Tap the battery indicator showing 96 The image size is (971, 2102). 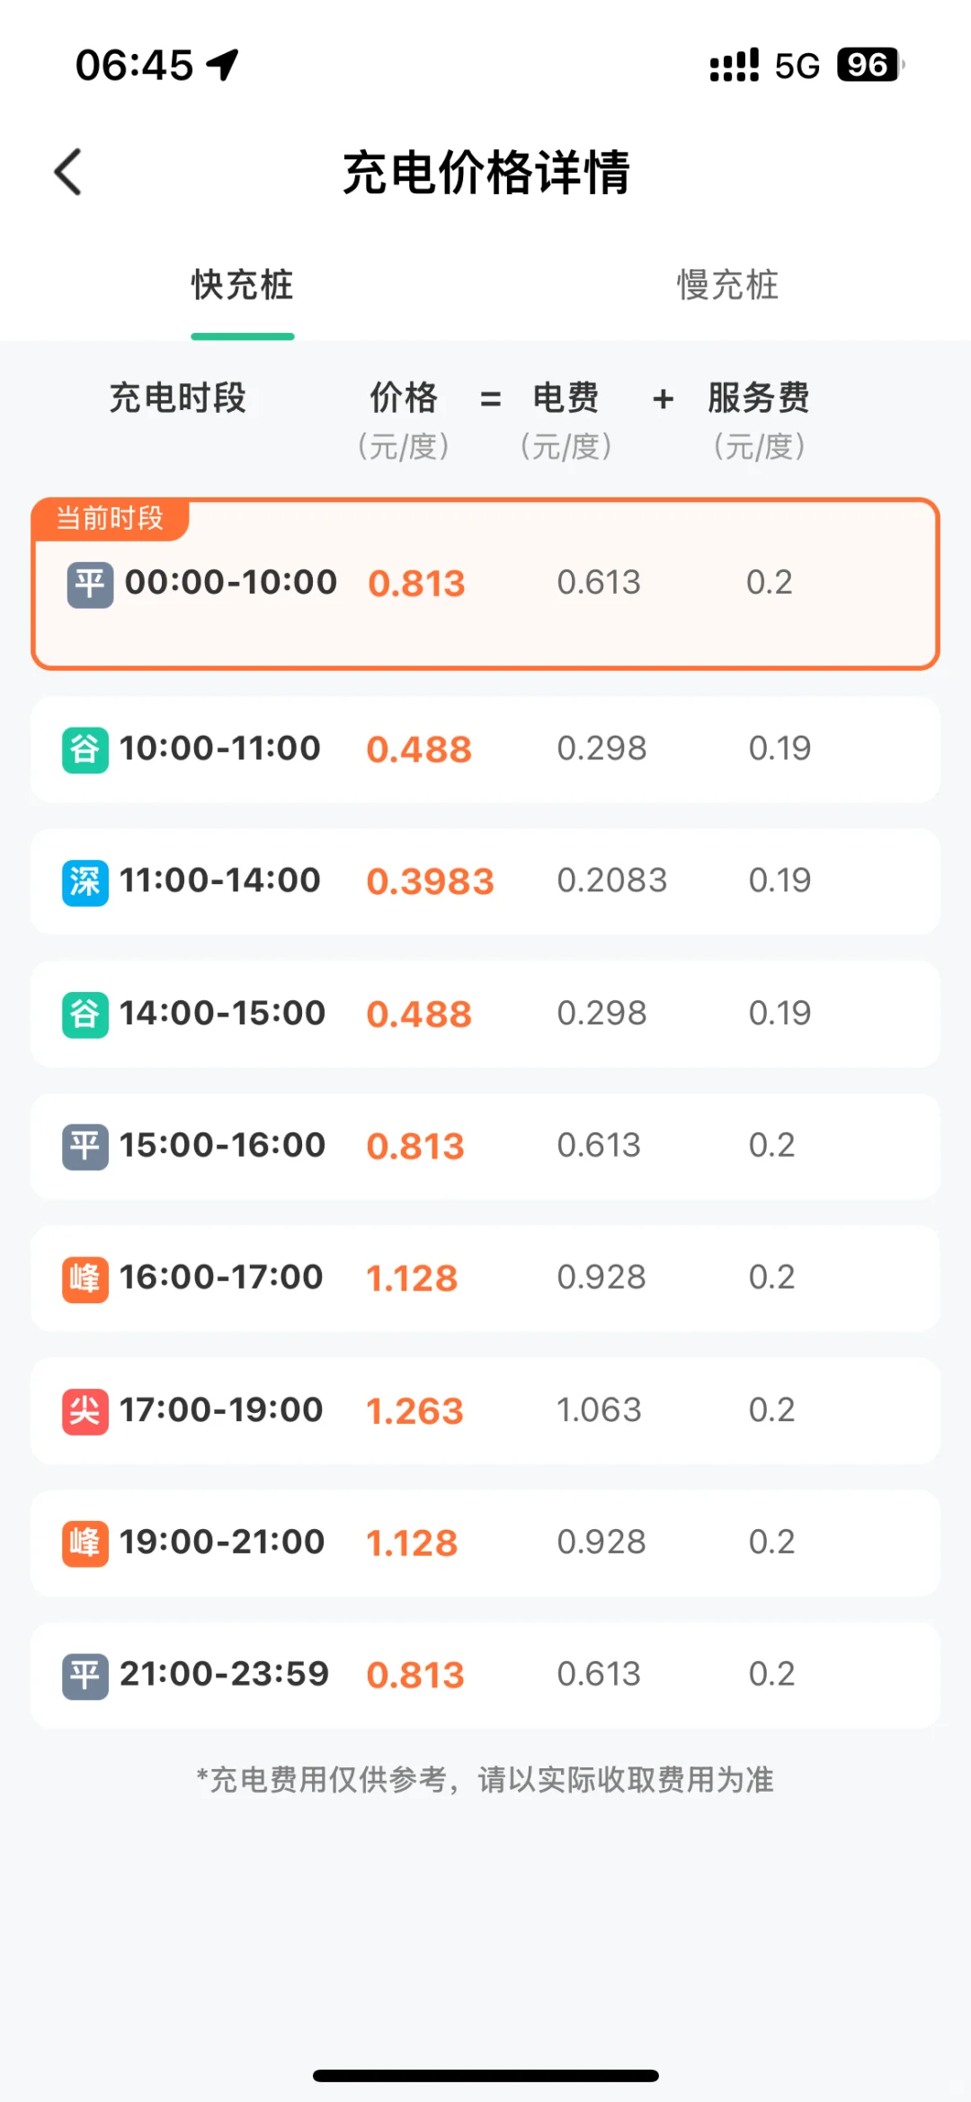[x=869, y=65]
